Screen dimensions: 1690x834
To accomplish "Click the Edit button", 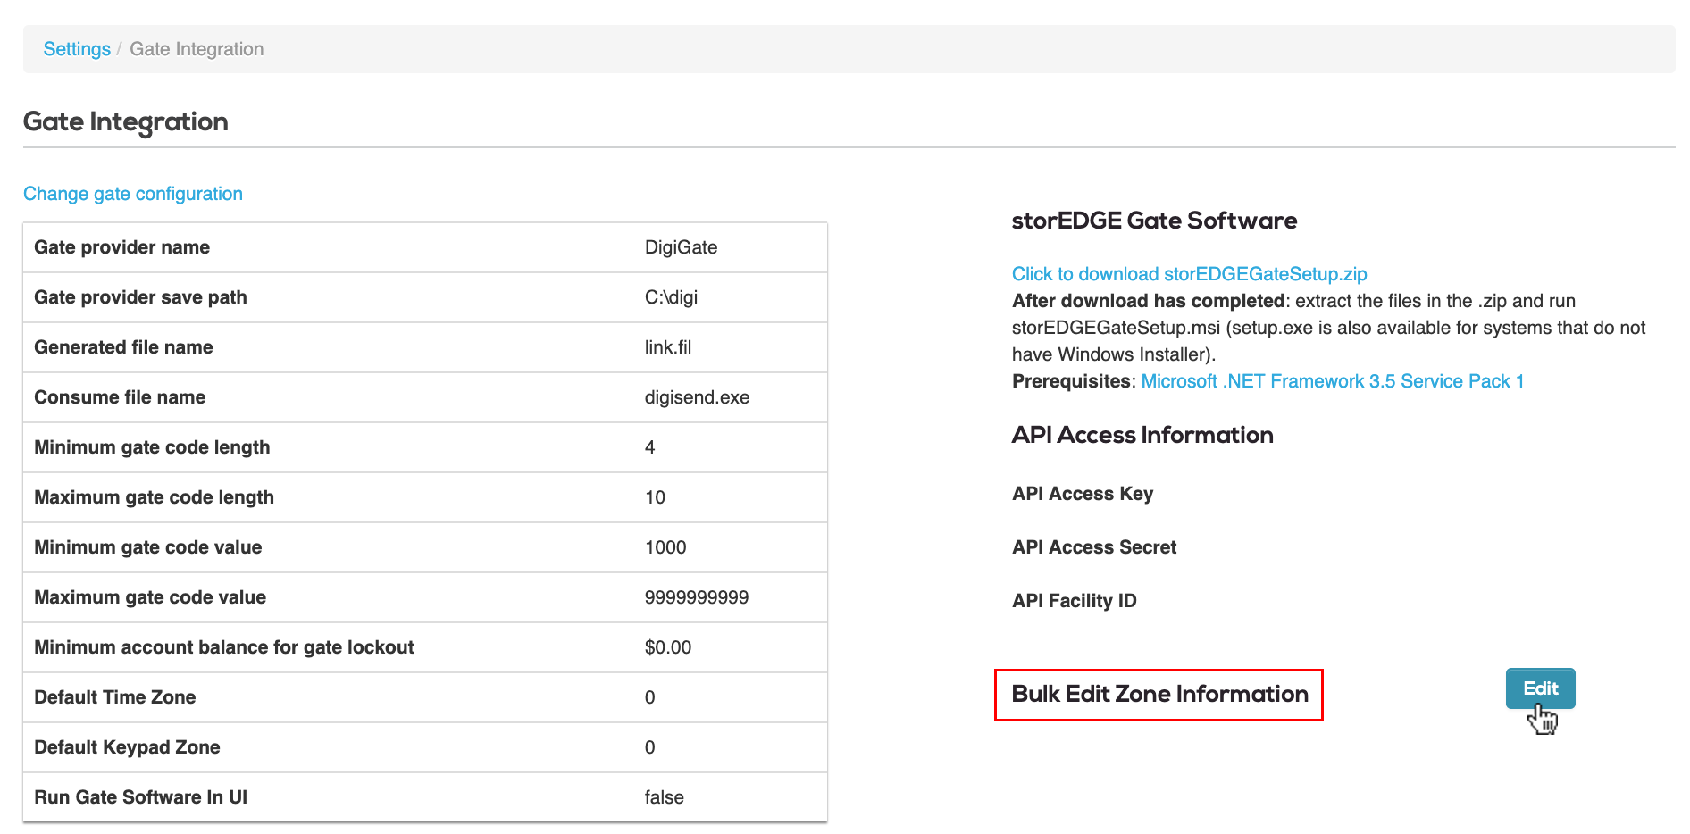I will (1539, 688).
